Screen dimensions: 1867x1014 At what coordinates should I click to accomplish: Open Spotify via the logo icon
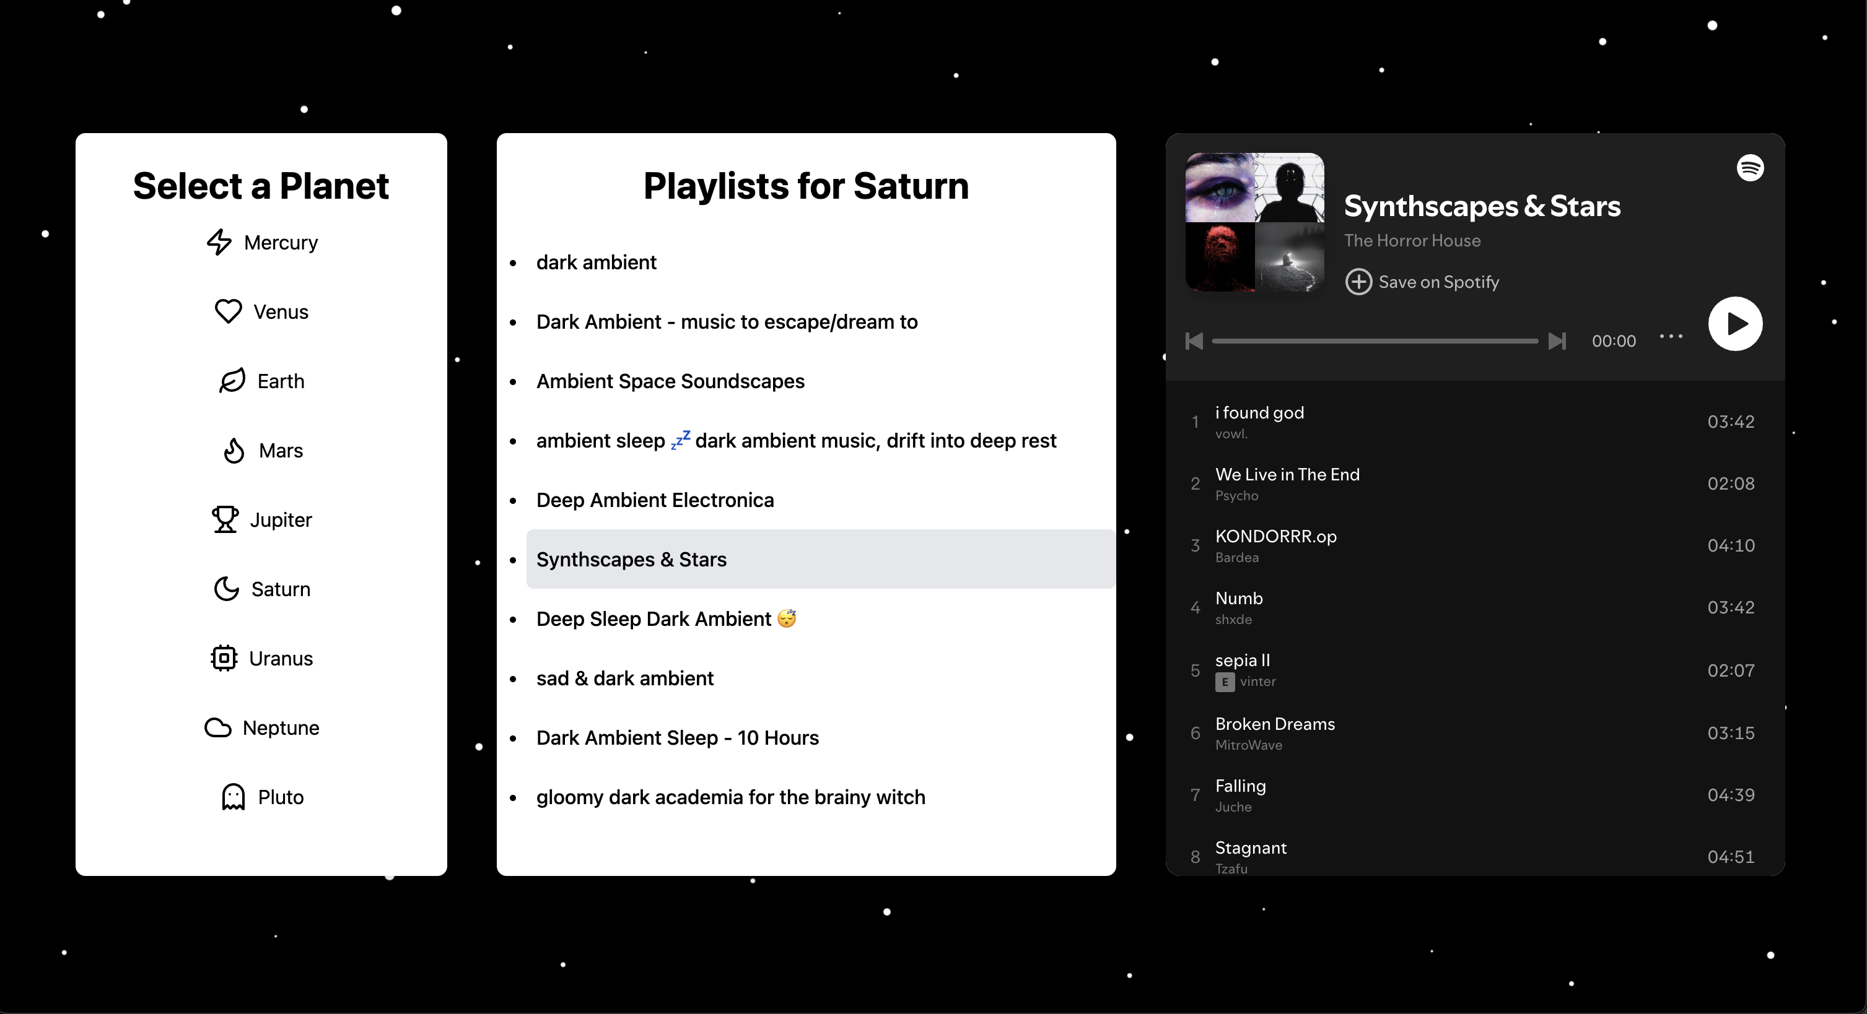(x=1749, y=168)
